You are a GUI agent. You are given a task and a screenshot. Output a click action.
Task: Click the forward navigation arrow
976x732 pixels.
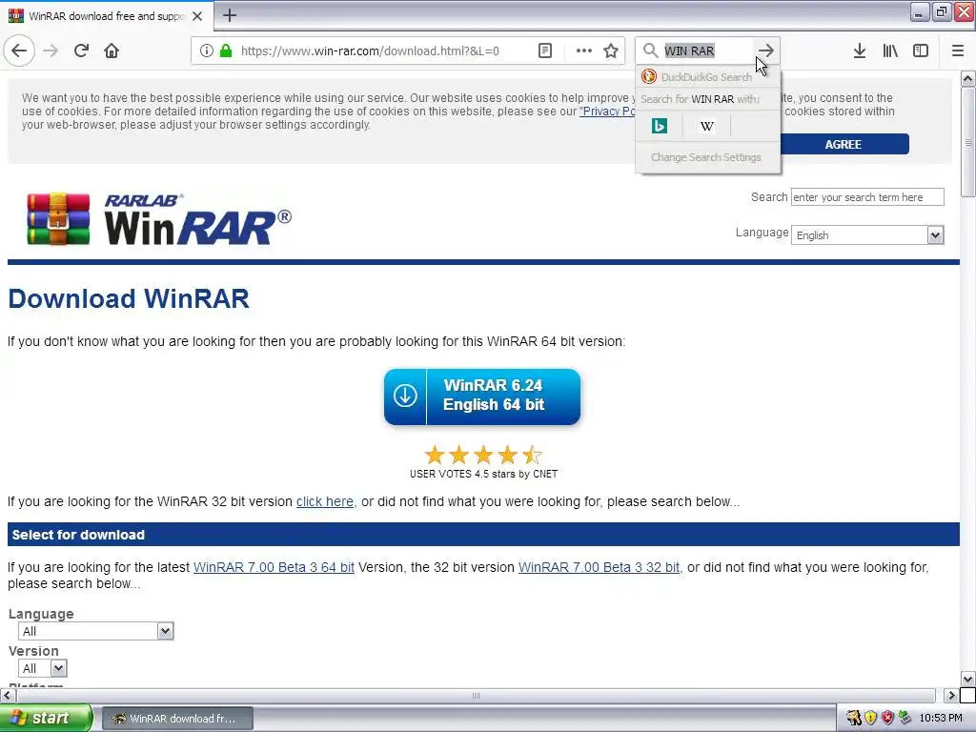pyautogui.click(x=51, y=51)
